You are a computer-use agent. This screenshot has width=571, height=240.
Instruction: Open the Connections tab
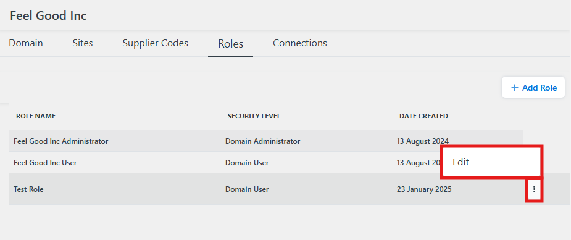[300, 43]
